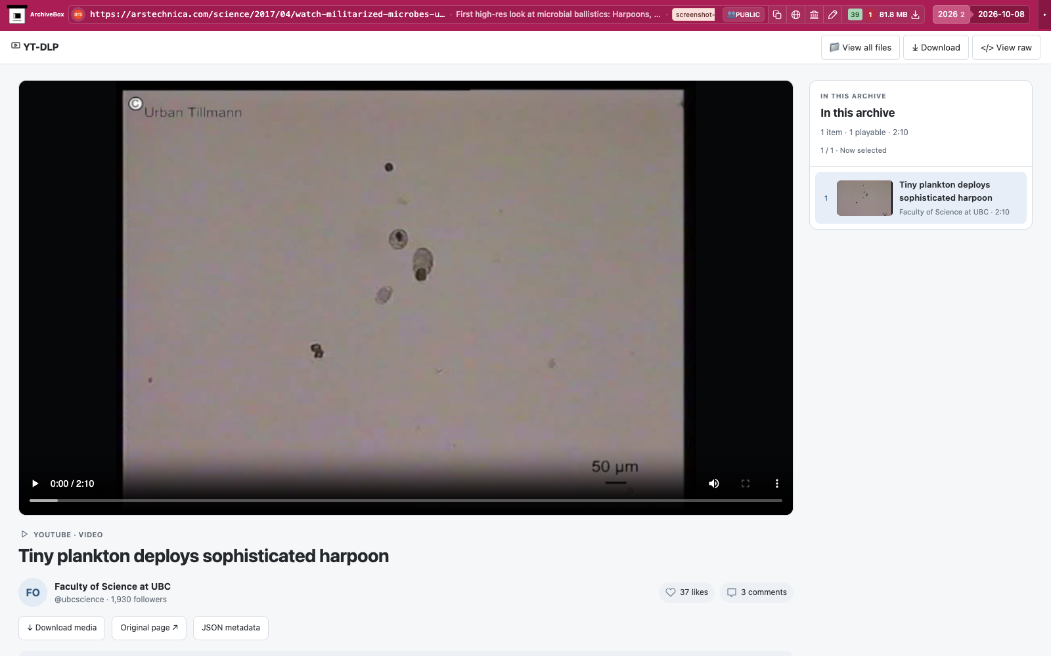Click the FO channel avatar
The image size is (1051, 656).
tap(33, 592)
